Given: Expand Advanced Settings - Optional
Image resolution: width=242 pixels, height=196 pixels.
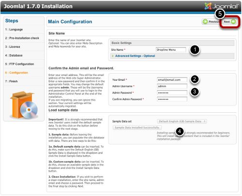Looking at the screenshot, I should 135,56.
